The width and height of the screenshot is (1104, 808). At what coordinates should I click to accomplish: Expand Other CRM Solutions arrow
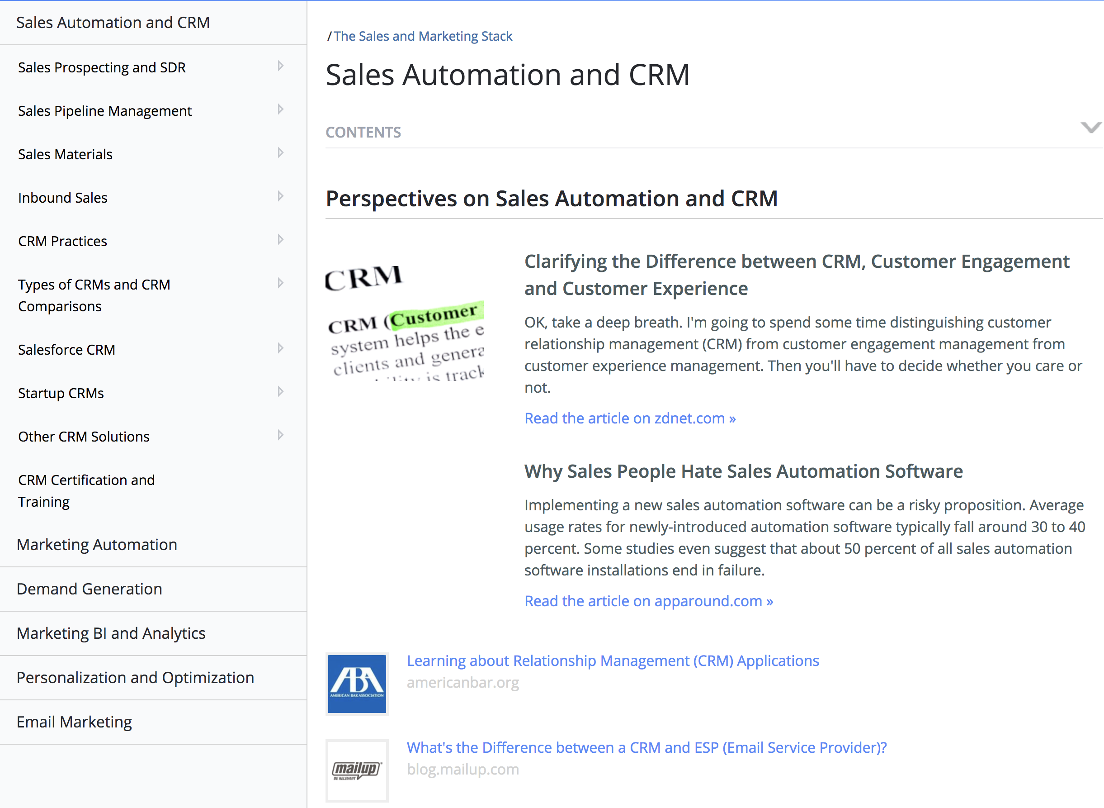tap(280, 435)
